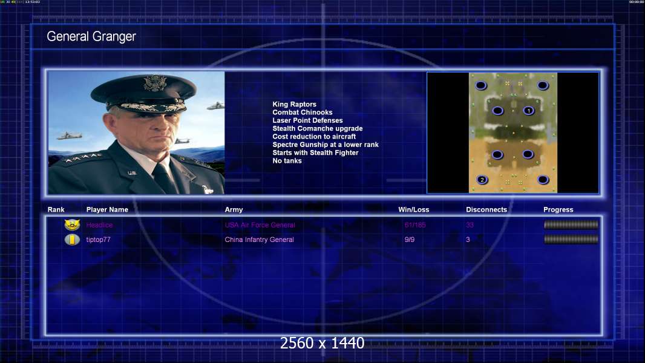Click the 13:53:03 clock readout

pos(33,2)
